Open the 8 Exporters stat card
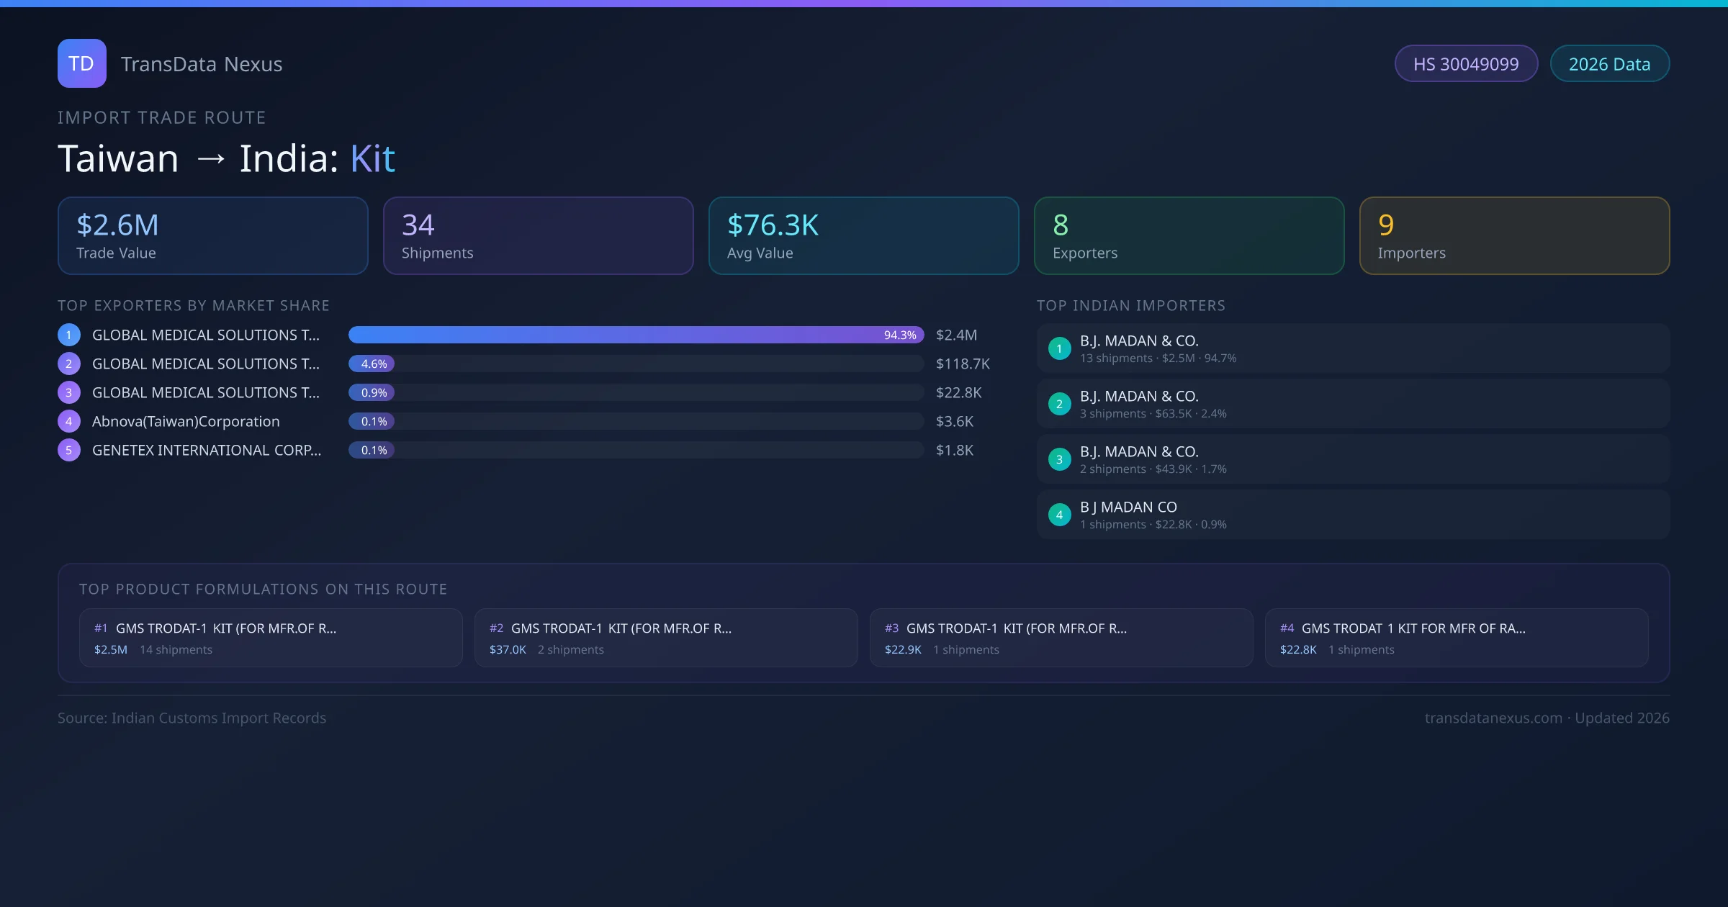This screenshot has width=1728, height=907. click(x=1189, y=235)
